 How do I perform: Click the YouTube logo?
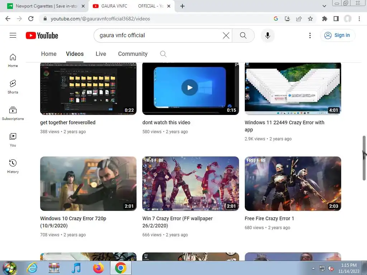[x=42, y=35]
